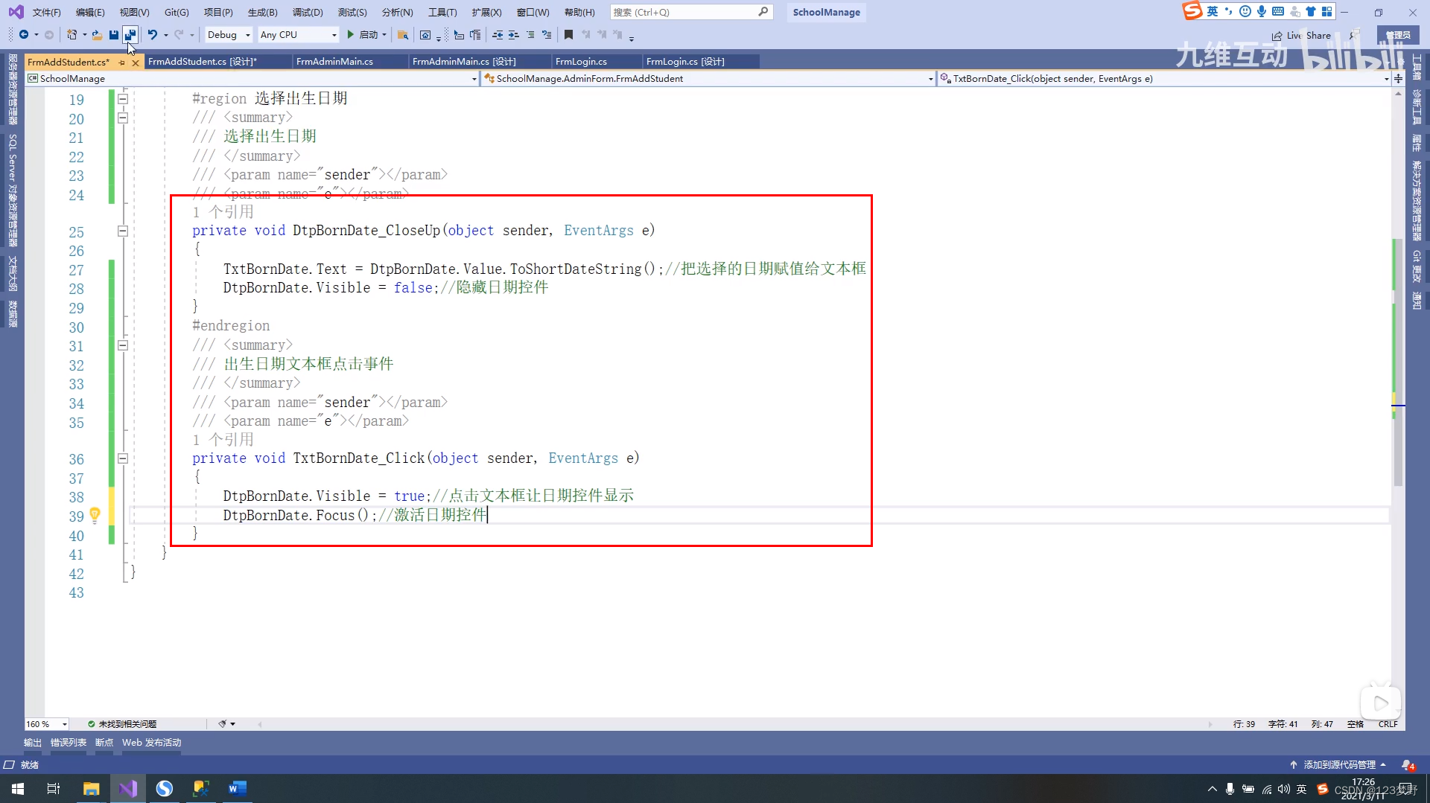Open the 工具(T) menu
The width and height of the screenshot is (1430, 803).
[x=442, y=12]
